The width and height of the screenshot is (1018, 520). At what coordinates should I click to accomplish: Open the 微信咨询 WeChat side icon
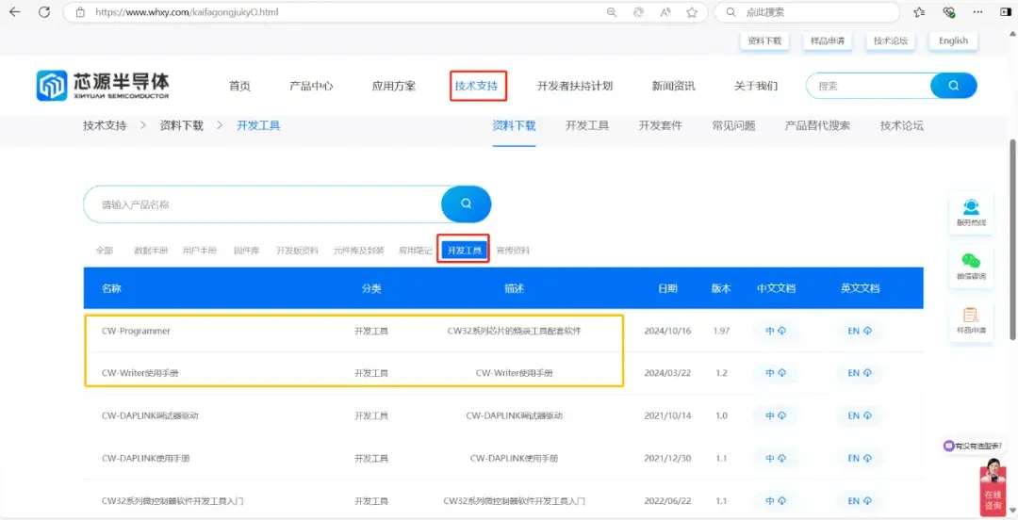click(971, 267)
